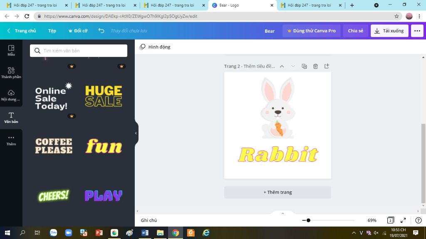Image resolution: width=426 pixels, height=239 pixels.
Task: Navigate back in the browser
Action: coord(7,16)
